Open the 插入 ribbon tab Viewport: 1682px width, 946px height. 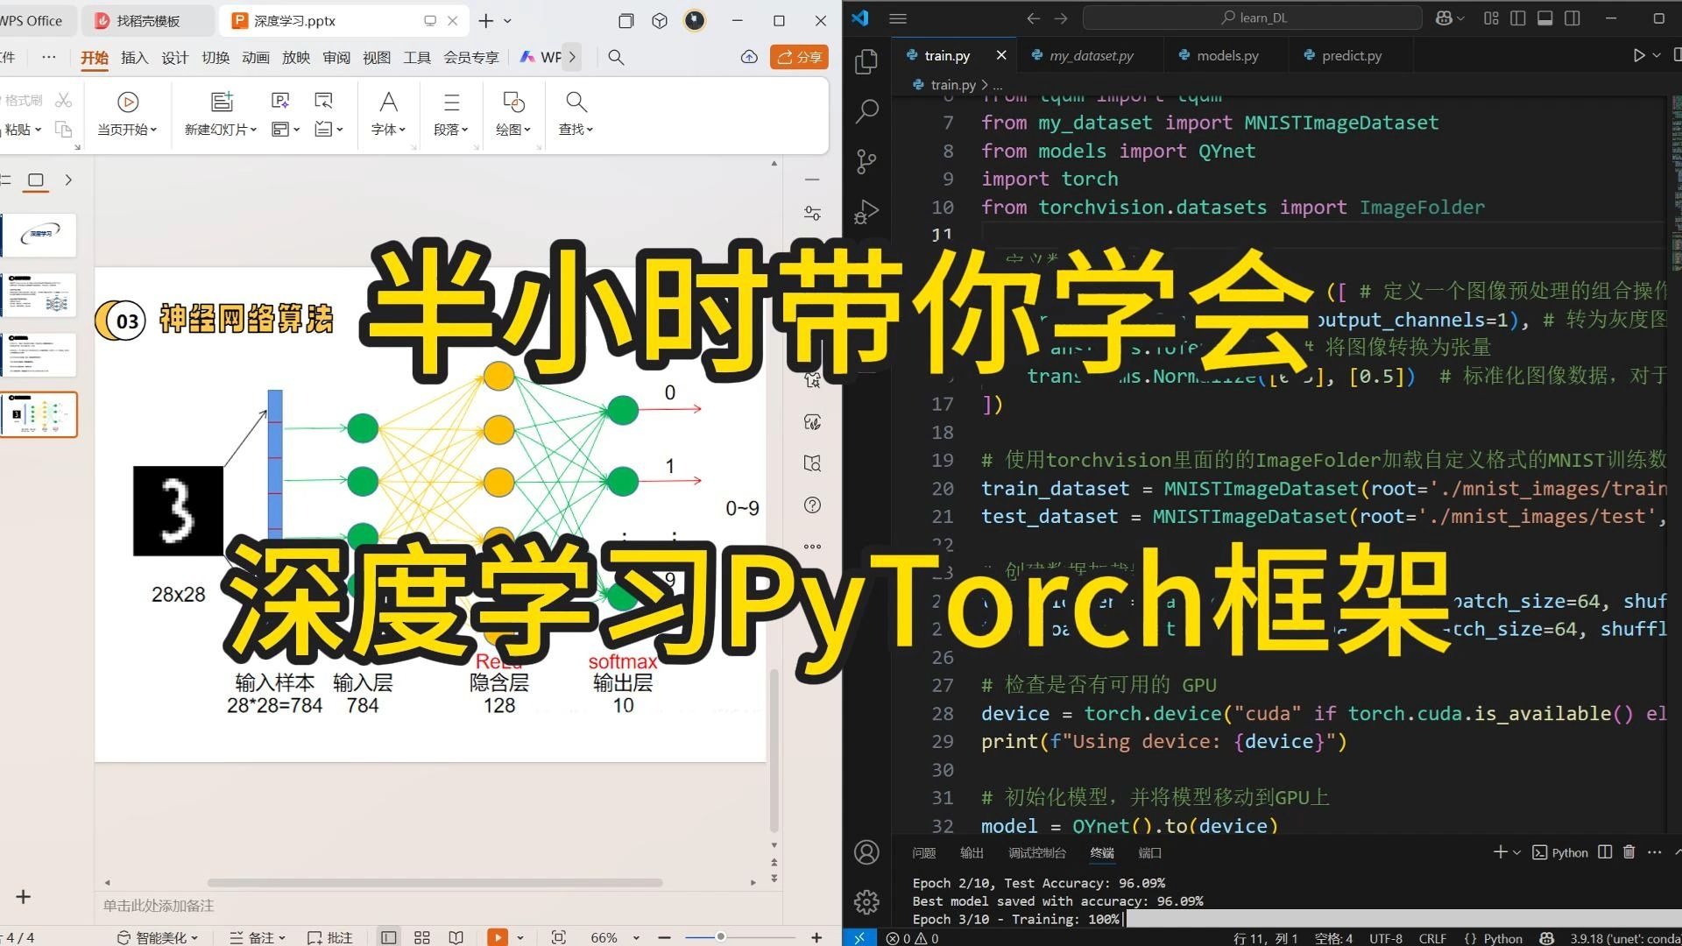point(134,58)
